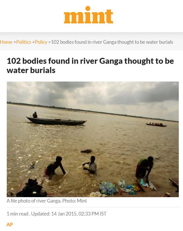Click the large boat in the photo
This screenshot has width=183, height=231.
pos(57,121)
